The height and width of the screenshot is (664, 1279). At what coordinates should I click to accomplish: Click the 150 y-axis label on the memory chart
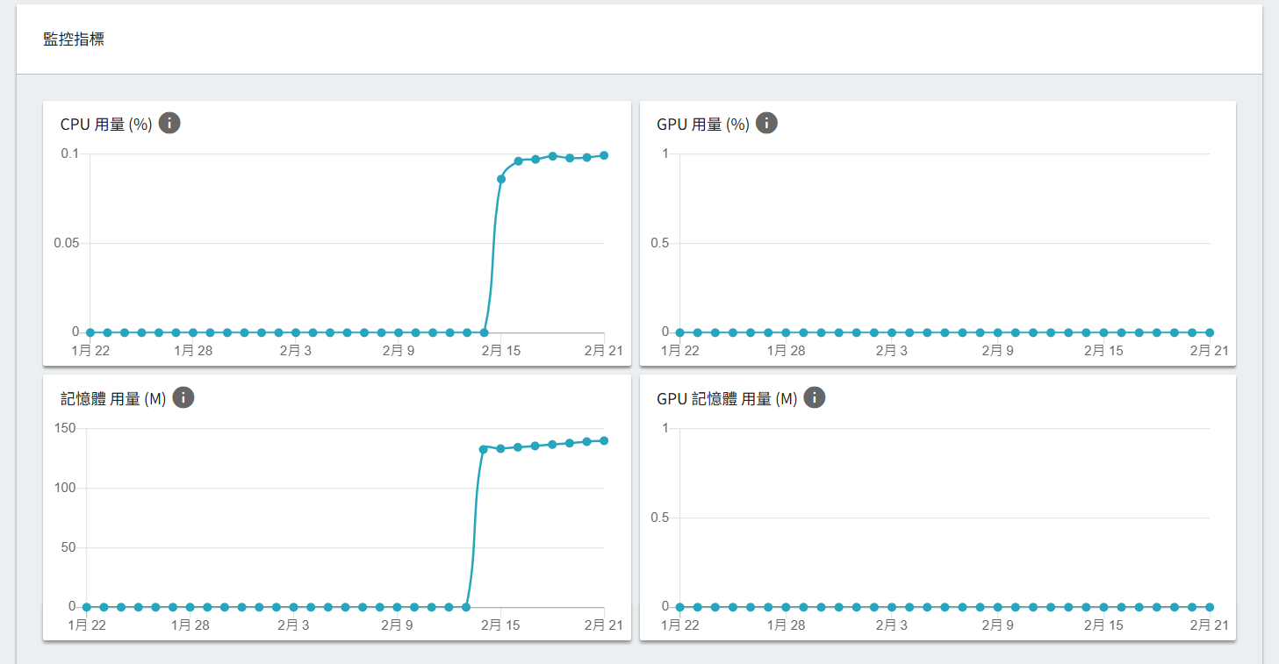click(66, 428)
